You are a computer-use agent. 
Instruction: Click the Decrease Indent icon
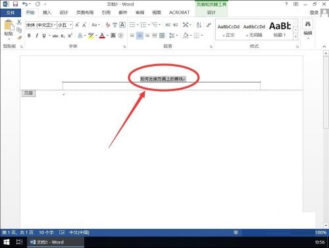pos(168,25)
